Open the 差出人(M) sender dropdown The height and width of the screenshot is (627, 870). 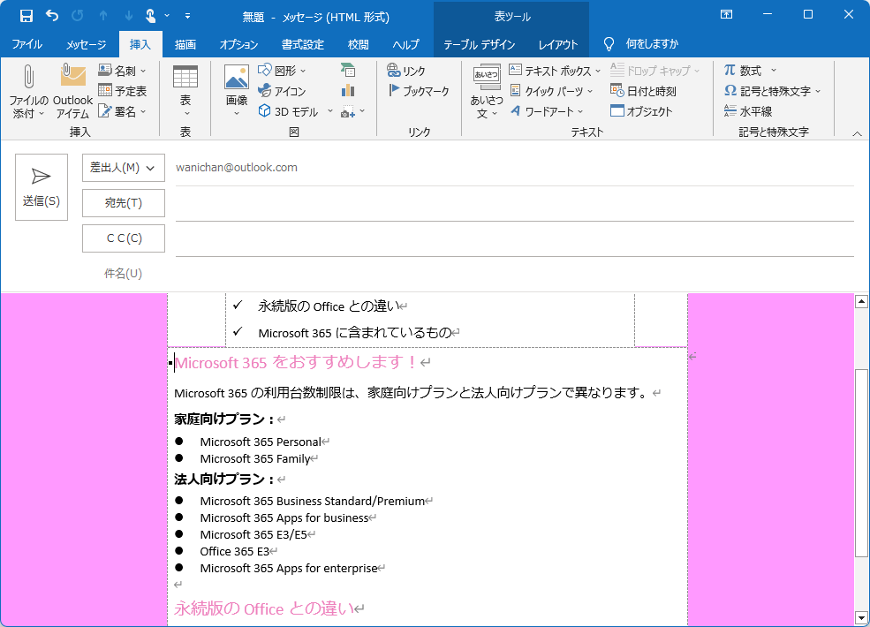(x=123, y=167)
